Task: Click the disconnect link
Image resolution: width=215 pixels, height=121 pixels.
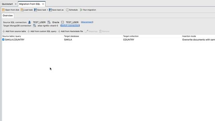Action: (x=87, y=22)
